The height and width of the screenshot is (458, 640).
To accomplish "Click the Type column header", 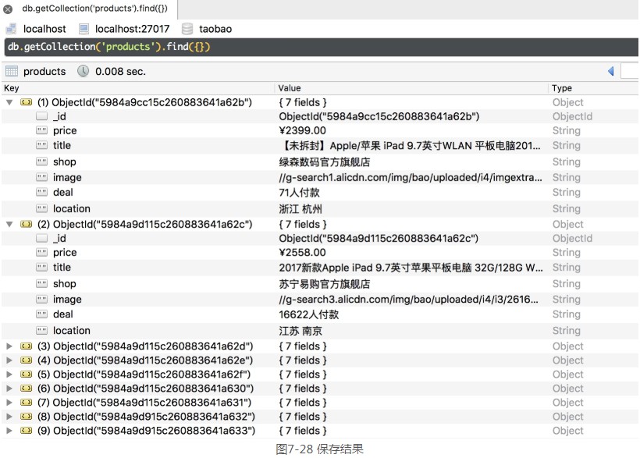I will pos(562,88).
